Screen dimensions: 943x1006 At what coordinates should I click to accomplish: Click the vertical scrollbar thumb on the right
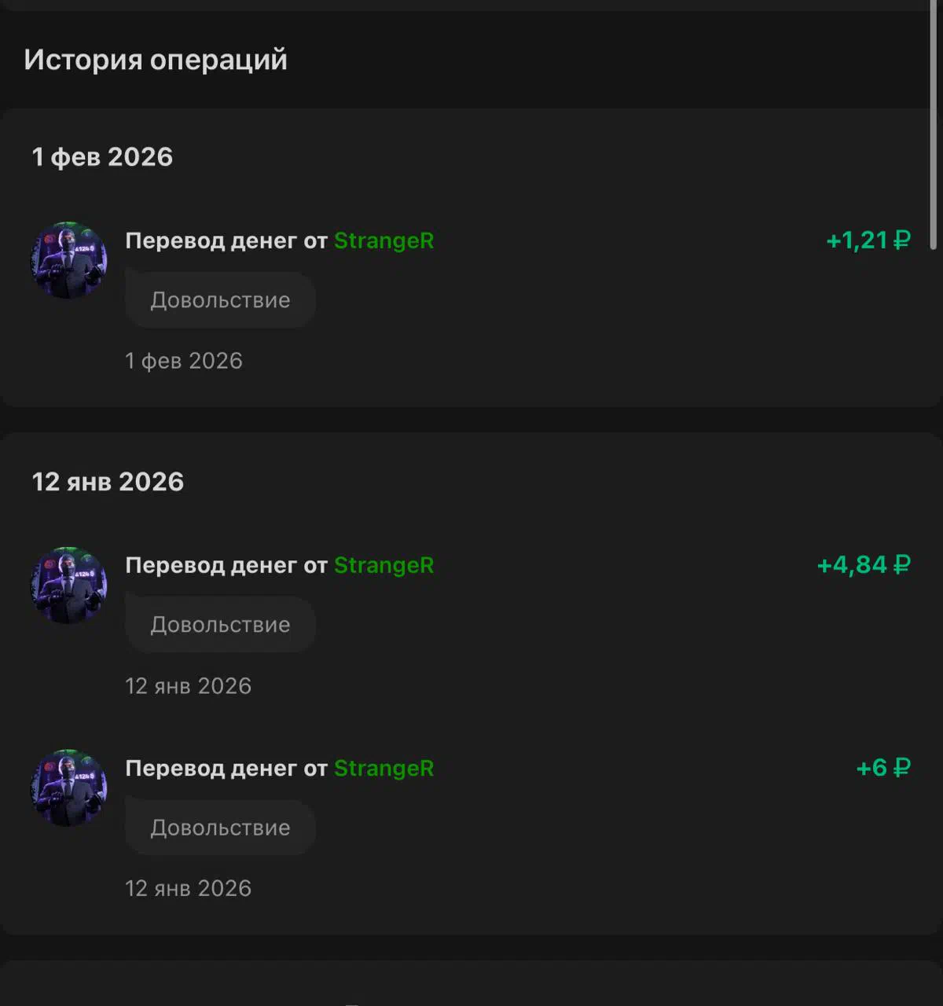[934, 126]
